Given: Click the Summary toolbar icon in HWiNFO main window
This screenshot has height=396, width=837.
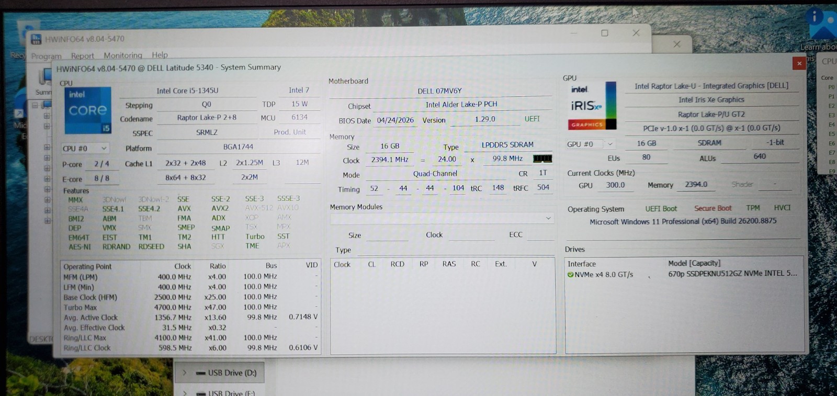Looking at the screenshot, I should click(44, 78).
